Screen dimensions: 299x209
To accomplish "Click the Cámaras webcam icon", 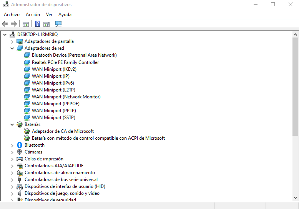I will (x=20, y=152).
